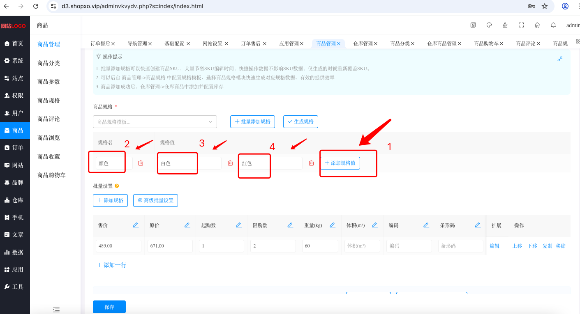
Task: Select 订单 in the left sidebar
Action: pos(15,148)
